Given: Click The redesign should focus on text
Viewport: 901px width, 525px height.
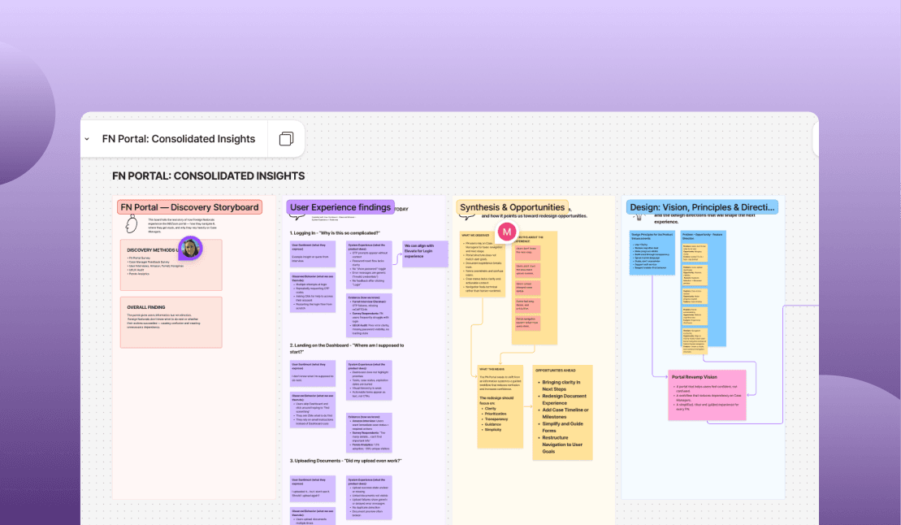Looking at the screenshot, I should click(x=496, y=400).
